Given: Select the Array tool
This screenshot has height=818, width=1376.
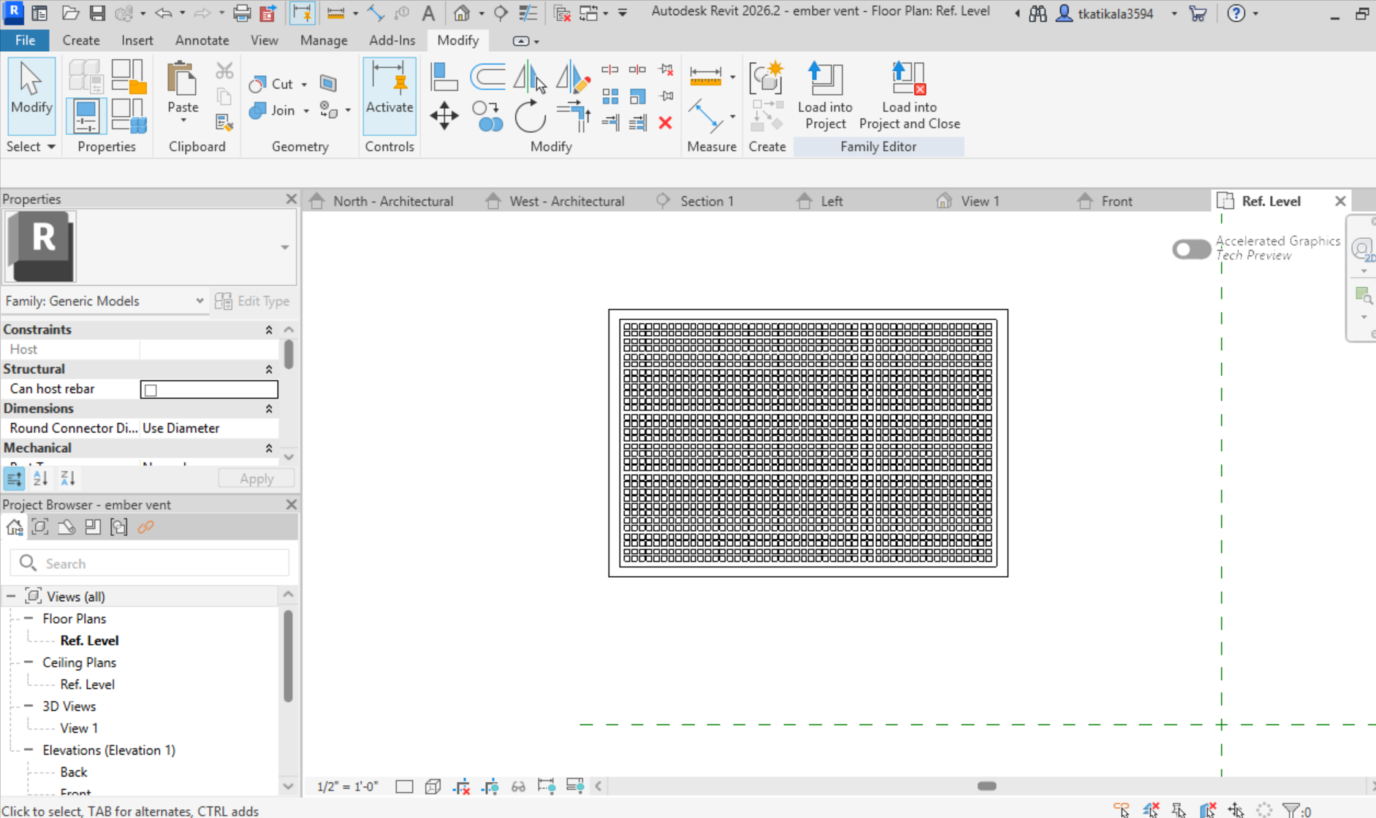Looking at the screenshot, I should [610, 96].
